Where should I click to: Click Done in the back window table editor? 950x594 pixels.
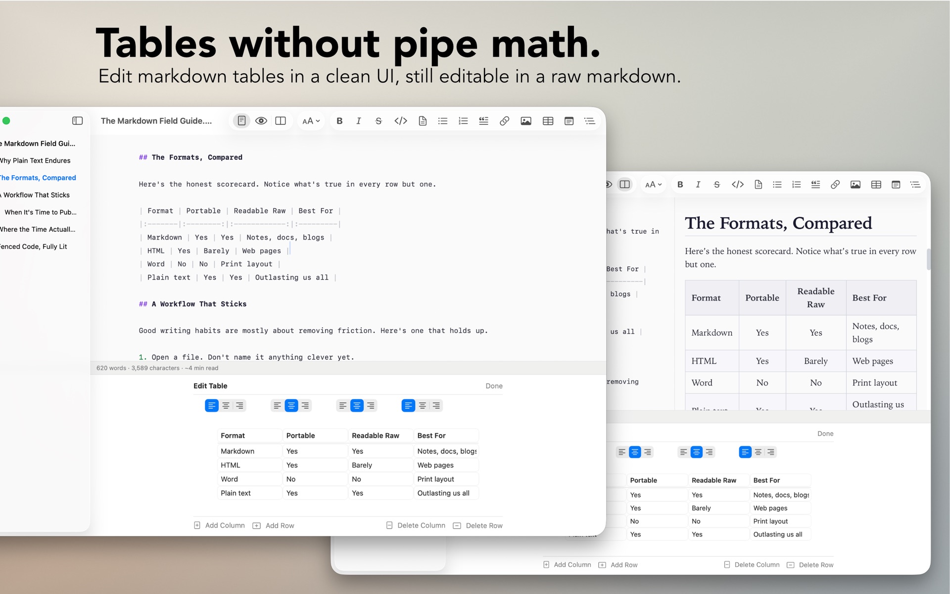coord(825,434)
